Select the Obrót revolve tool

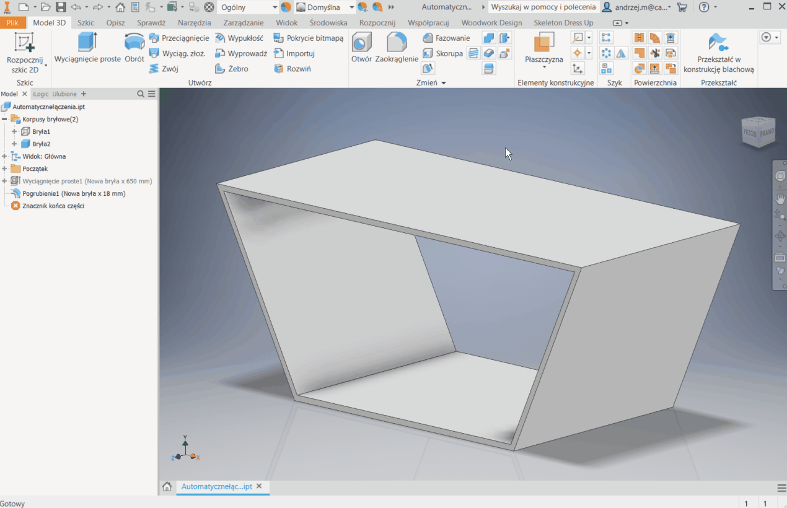point(134,48)
